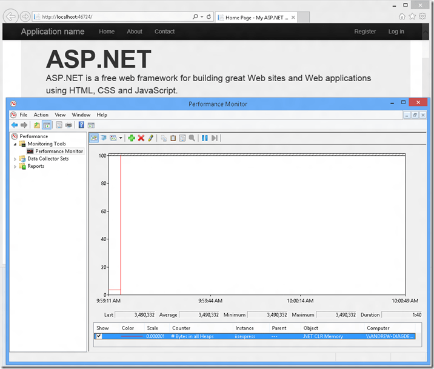Select Data Collector Sets tree node

pos(48,159)
